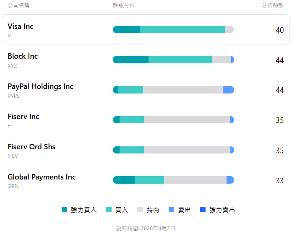
Task: Click the PYPL ticker symbol
Action: [x=13, y=96]
